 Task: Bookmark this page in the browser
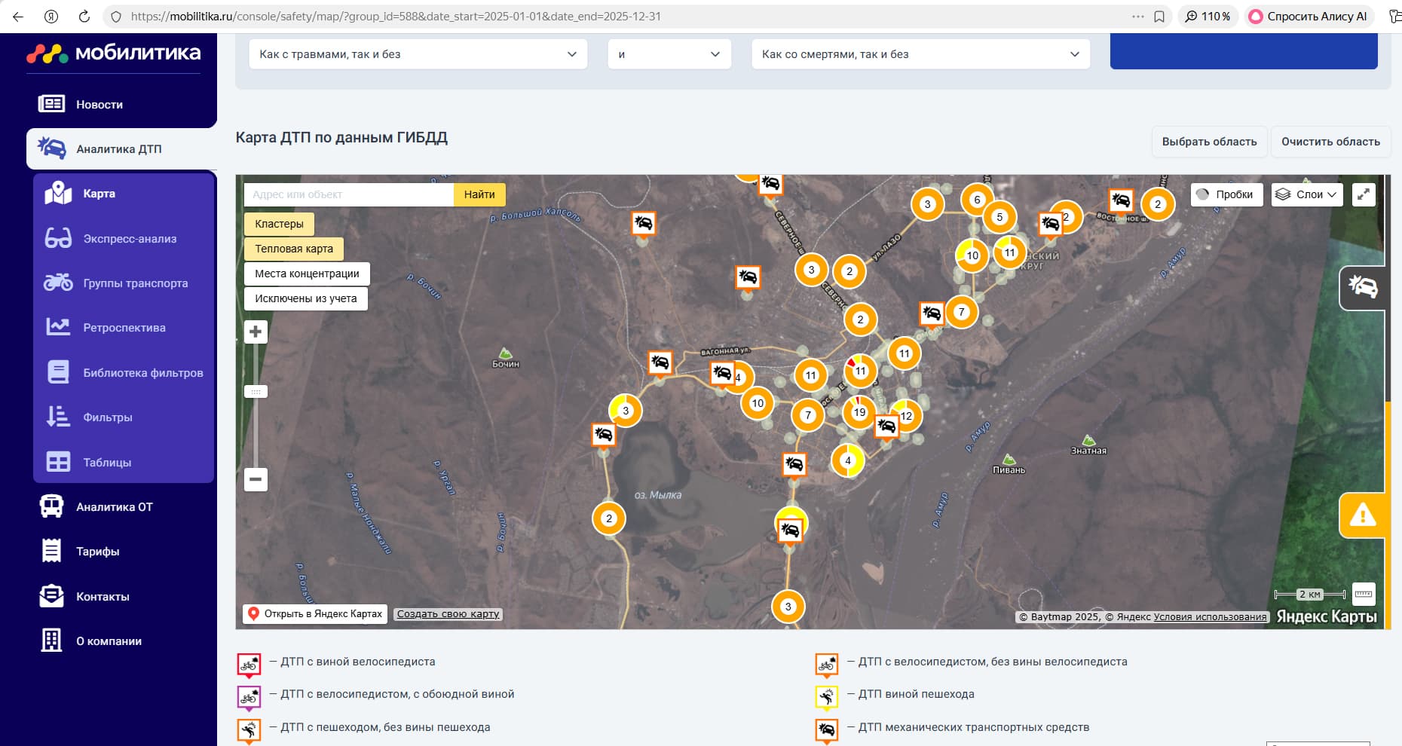click(1159, 17)
